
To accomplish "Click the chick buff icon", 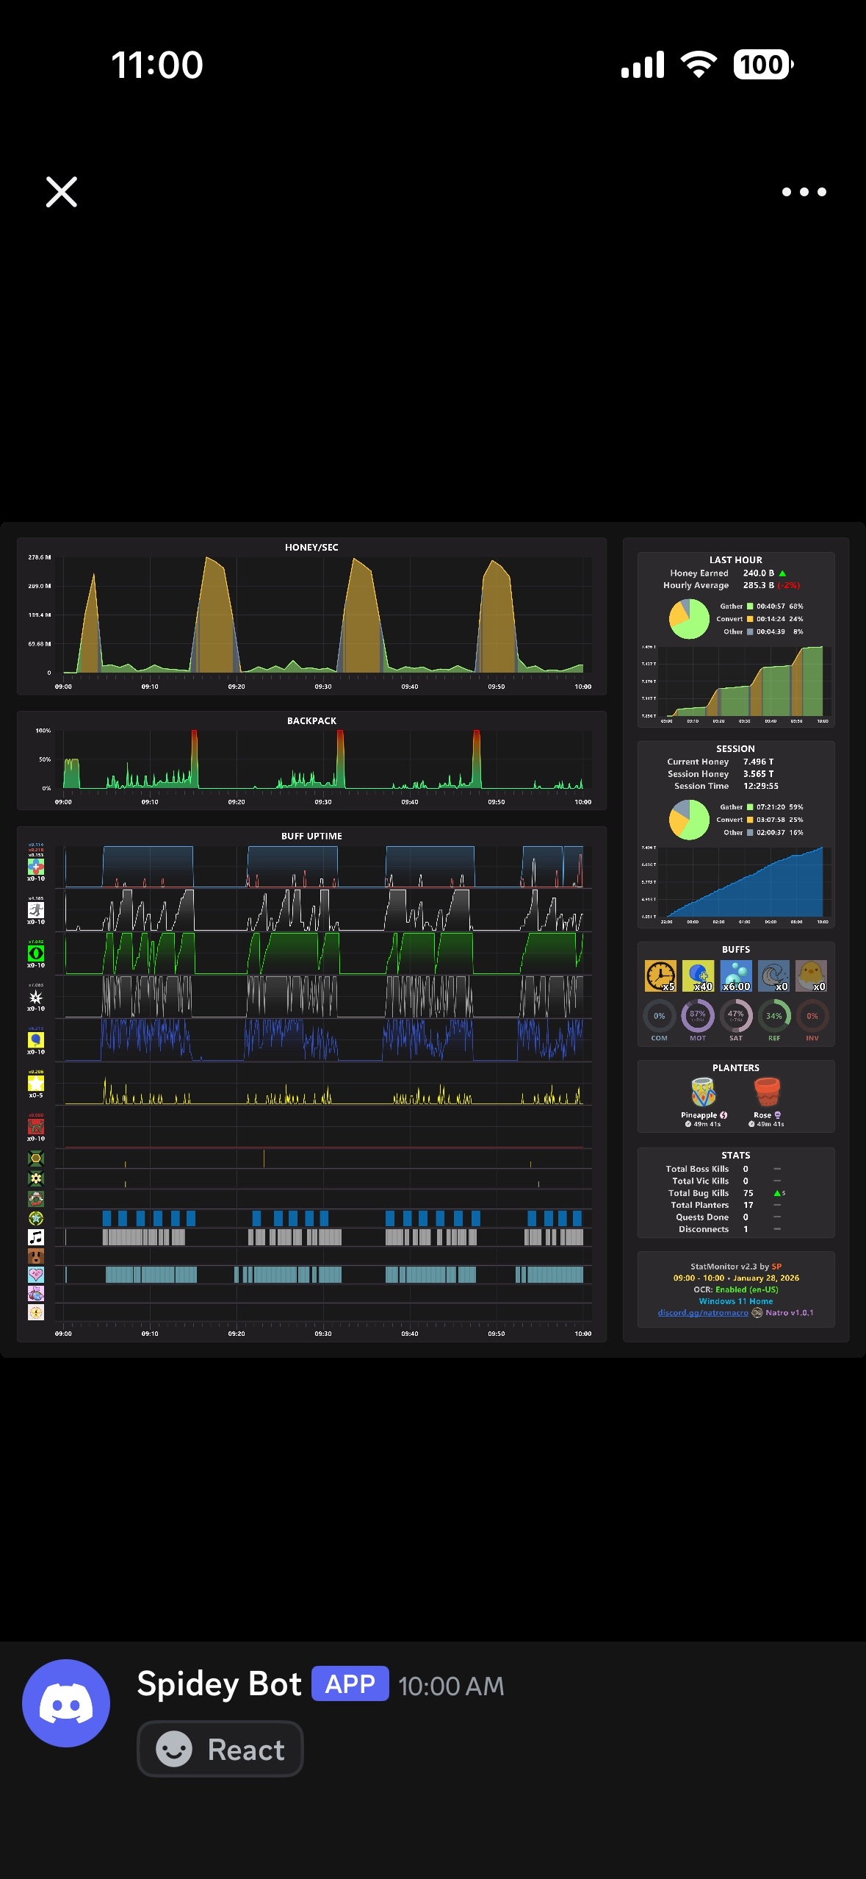I will pyautogui.click(x=812, y=976).
